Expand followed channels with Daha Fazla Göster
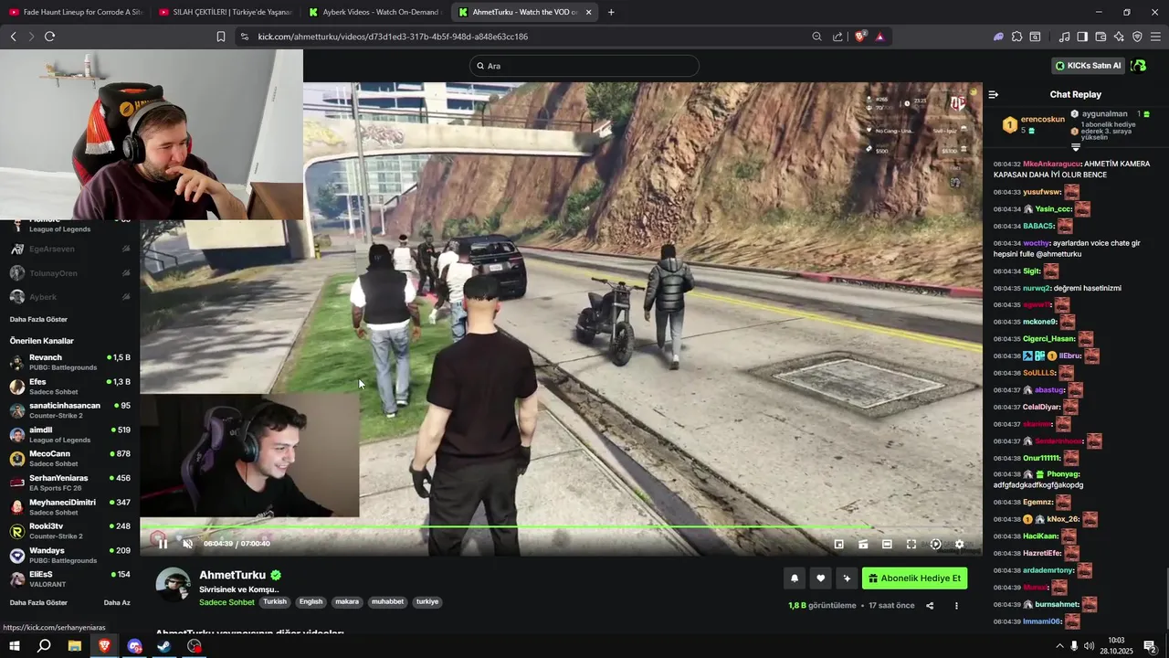The width and height of the screenshot is (1169, 658). (x=38, y=319)
